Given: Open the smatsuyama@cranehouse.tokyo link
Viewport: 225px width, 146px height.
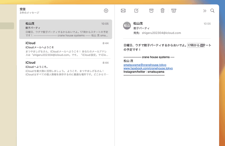Looking at the screenshot, I should (145, 65).
